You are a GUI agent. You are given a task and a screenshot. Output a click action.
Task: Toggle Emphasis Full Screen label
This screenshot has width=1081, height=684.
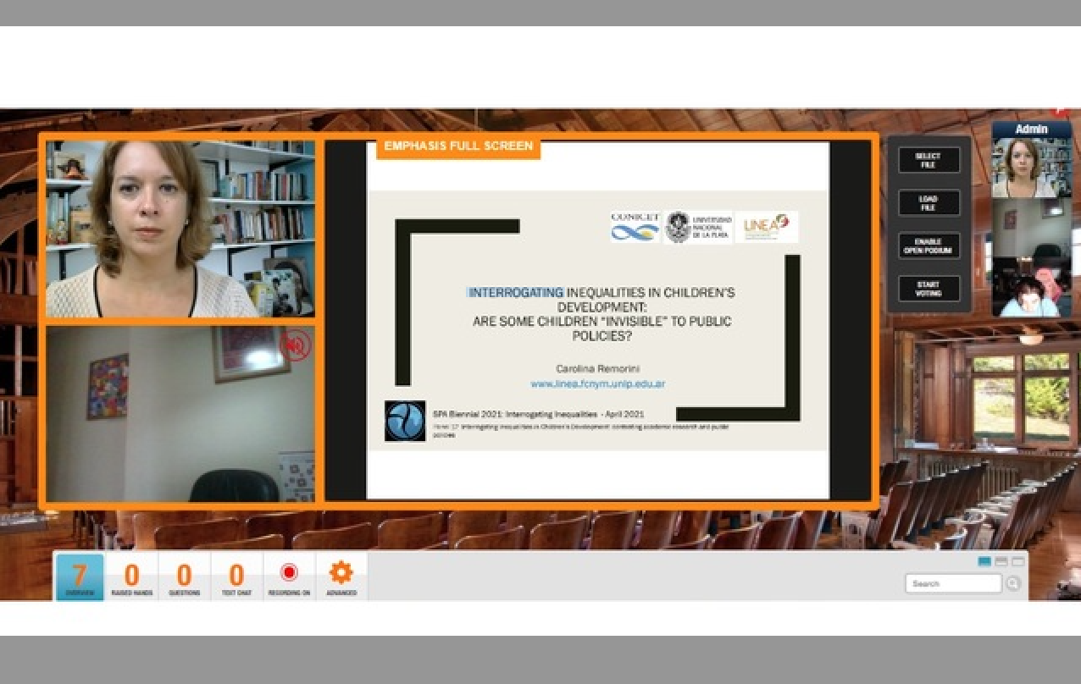click(458, 146)
